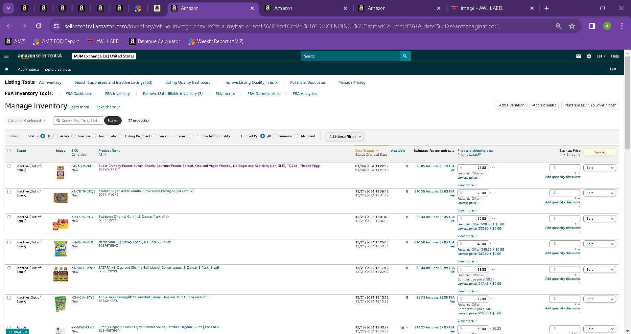Check the Keebler Sugar Wafer row checkbox
Image resolution: width=631 pixels, height=334 pixels.
coord(9,191)
